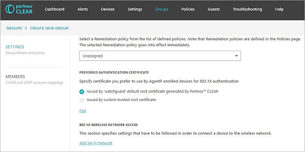Viewport: 305px width, 152px height.
Task: Open the MEMBERS sidebar section
Action: [x=15, y=77]
